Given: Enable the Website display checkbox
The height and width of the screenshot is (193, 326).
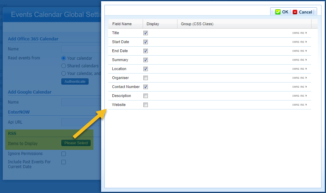Looking at the screenshot, I should click(145, 105).
